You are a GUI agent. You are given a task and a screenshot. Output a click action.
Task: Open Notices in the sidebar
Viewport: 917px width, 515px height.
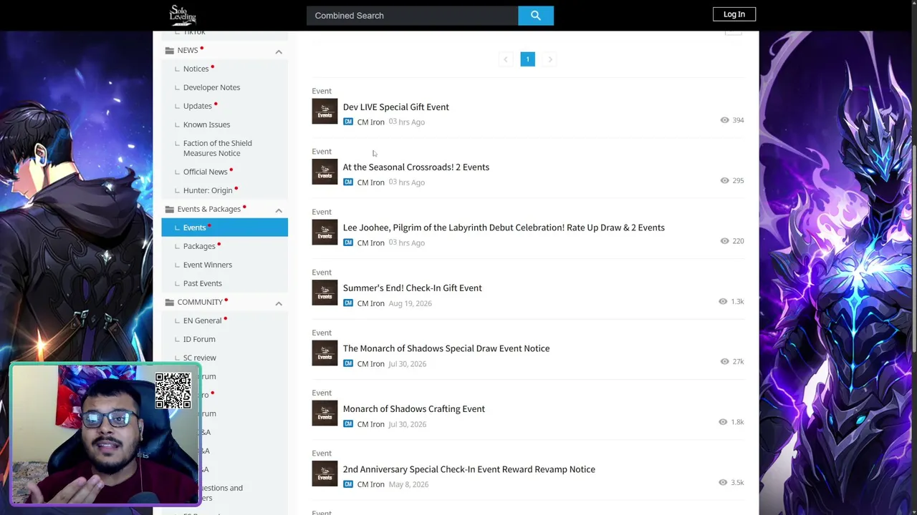point(196,69)
